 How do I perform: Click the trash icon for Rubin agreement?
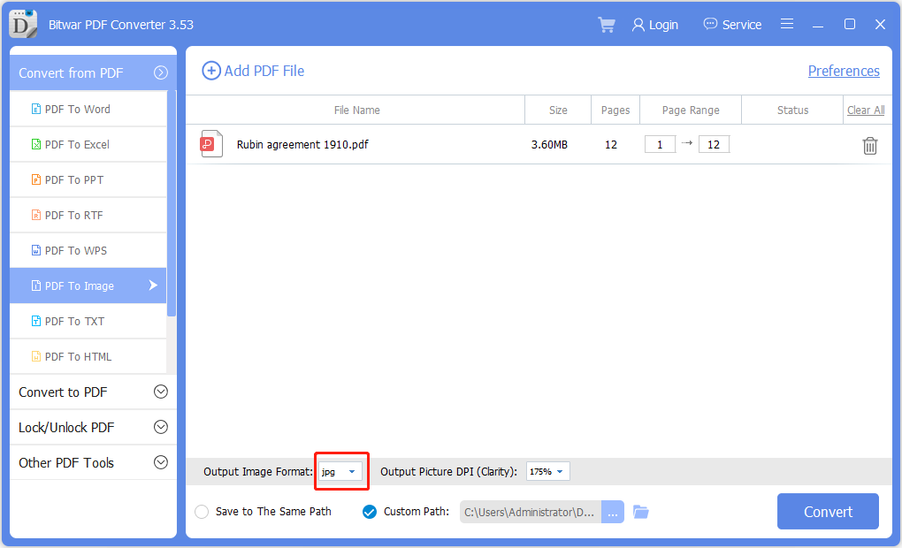tap(869, 146)
